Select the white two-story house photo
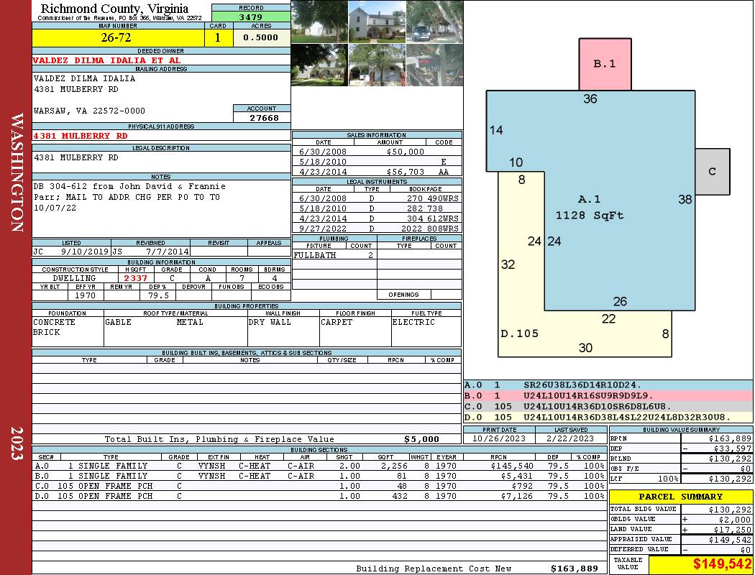Screen dimensions: 755x575 (x=377, y=22)
